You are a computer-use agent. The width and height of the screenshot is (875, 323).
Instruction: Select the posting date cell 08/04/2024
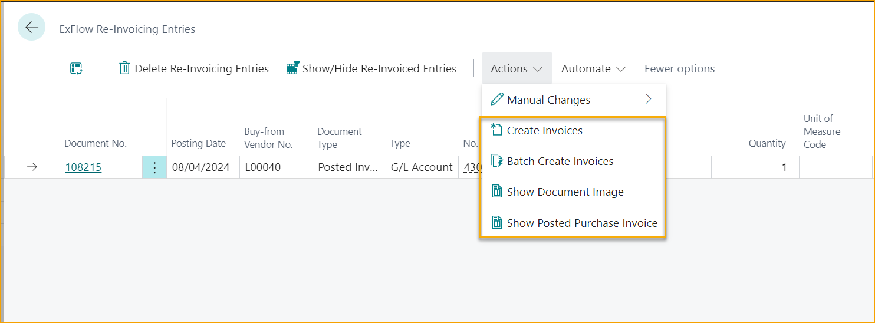click(203, 167)
